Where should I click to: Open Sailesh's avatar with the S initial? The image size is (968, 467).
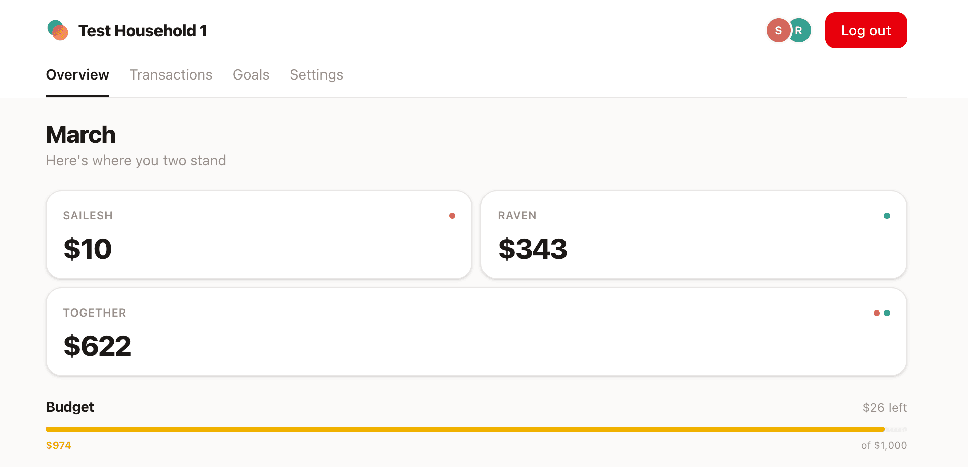coord(777,30)
